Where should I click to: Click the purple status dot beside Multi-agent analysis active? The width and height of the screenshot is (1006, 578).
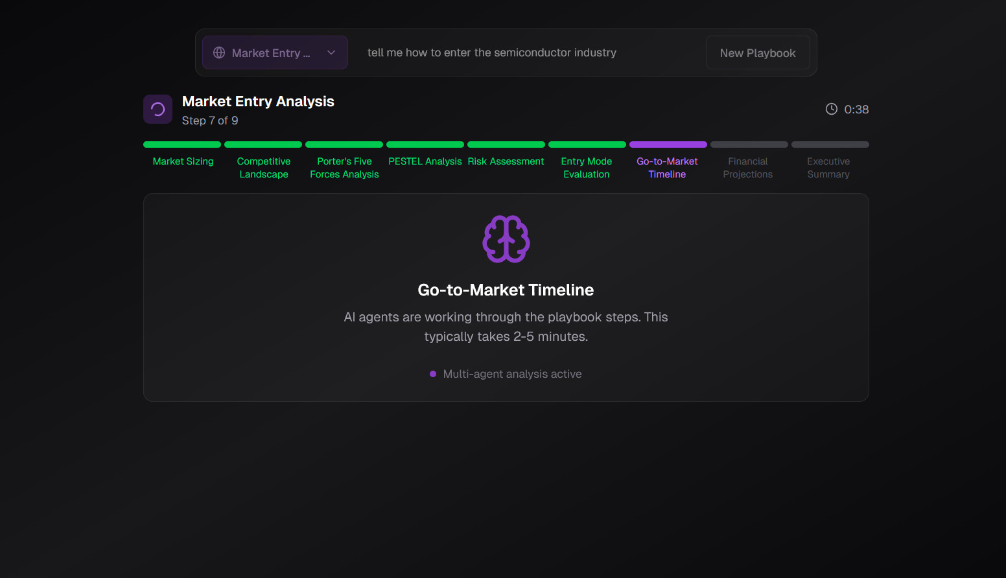(x=433, y=374)
